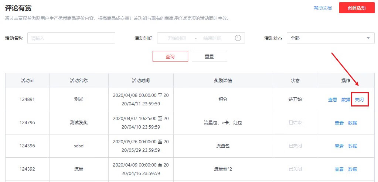
Task: Click the activity name 流量
Action: (79, 169)
